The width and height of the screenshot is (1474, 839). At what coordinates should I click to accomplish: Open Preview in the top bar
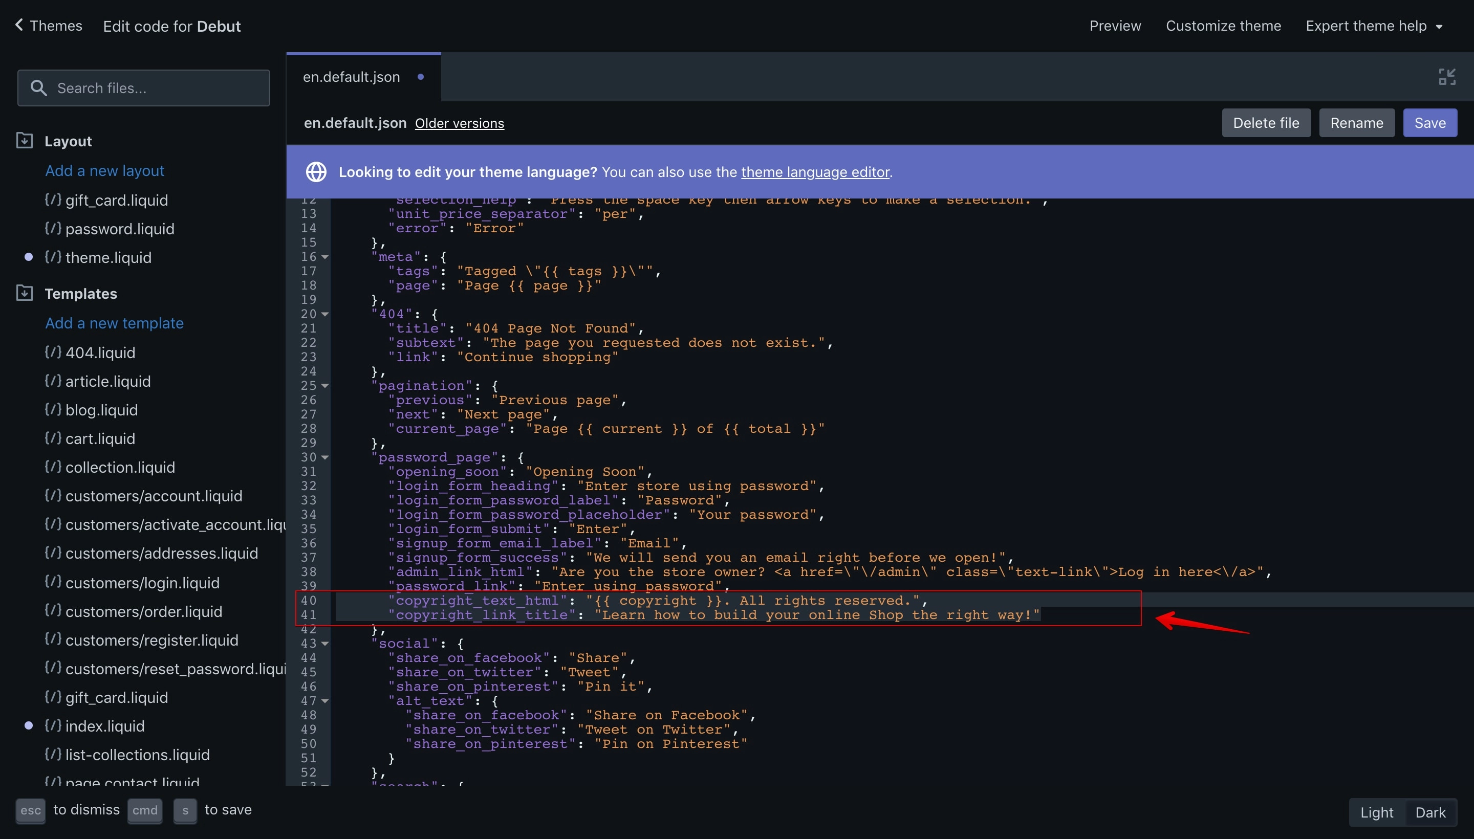pos(1115,26)
